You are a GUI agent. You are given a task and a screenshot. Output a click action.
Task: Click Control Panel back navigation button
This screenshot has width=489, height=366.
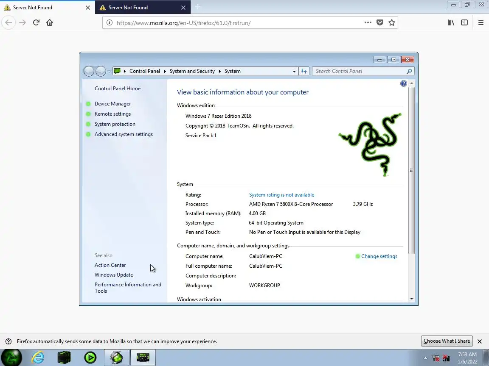(x=89, y=71)
